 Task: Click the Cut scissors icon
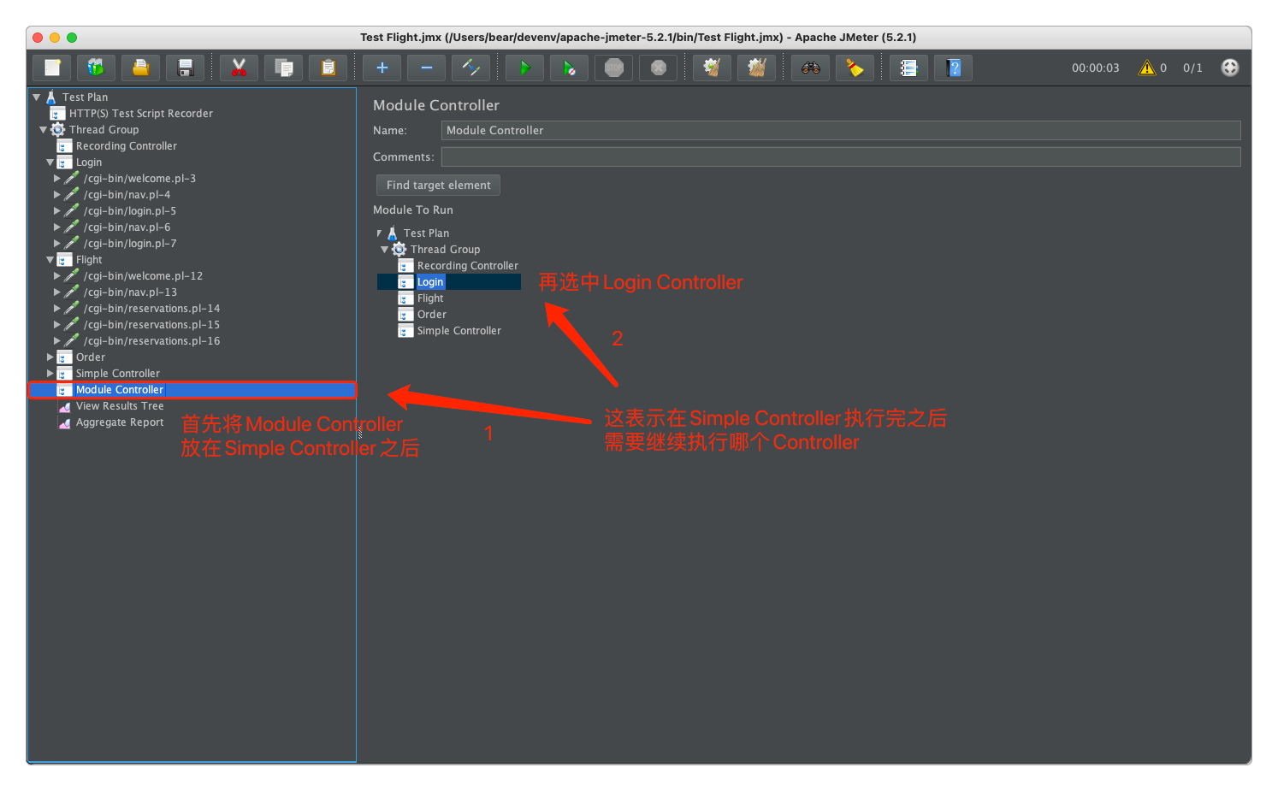tap(239, 68)
